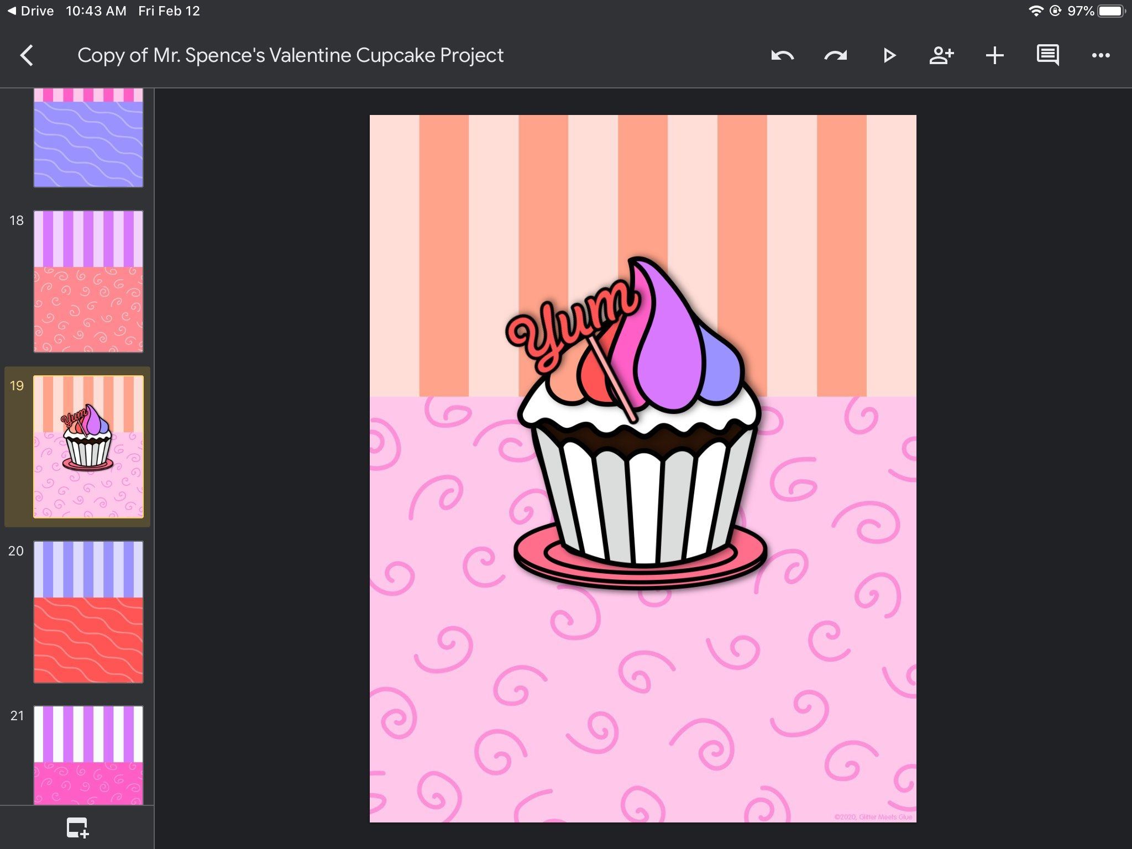Open the insert plus menu

coord(994,55)
